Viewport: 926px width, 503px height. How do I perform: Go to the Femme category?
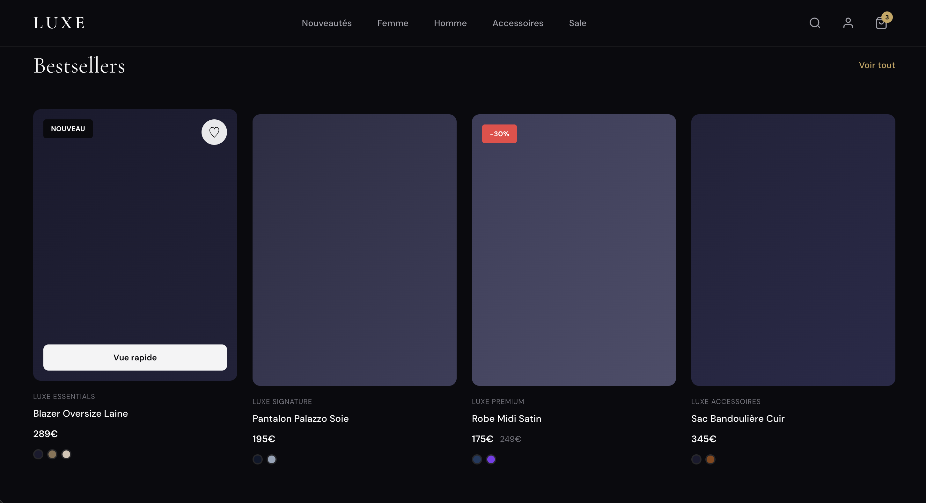[393, 23]
